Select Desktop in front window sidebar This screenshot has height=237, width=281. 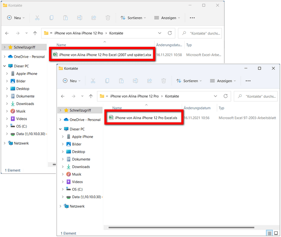(78, 152)
